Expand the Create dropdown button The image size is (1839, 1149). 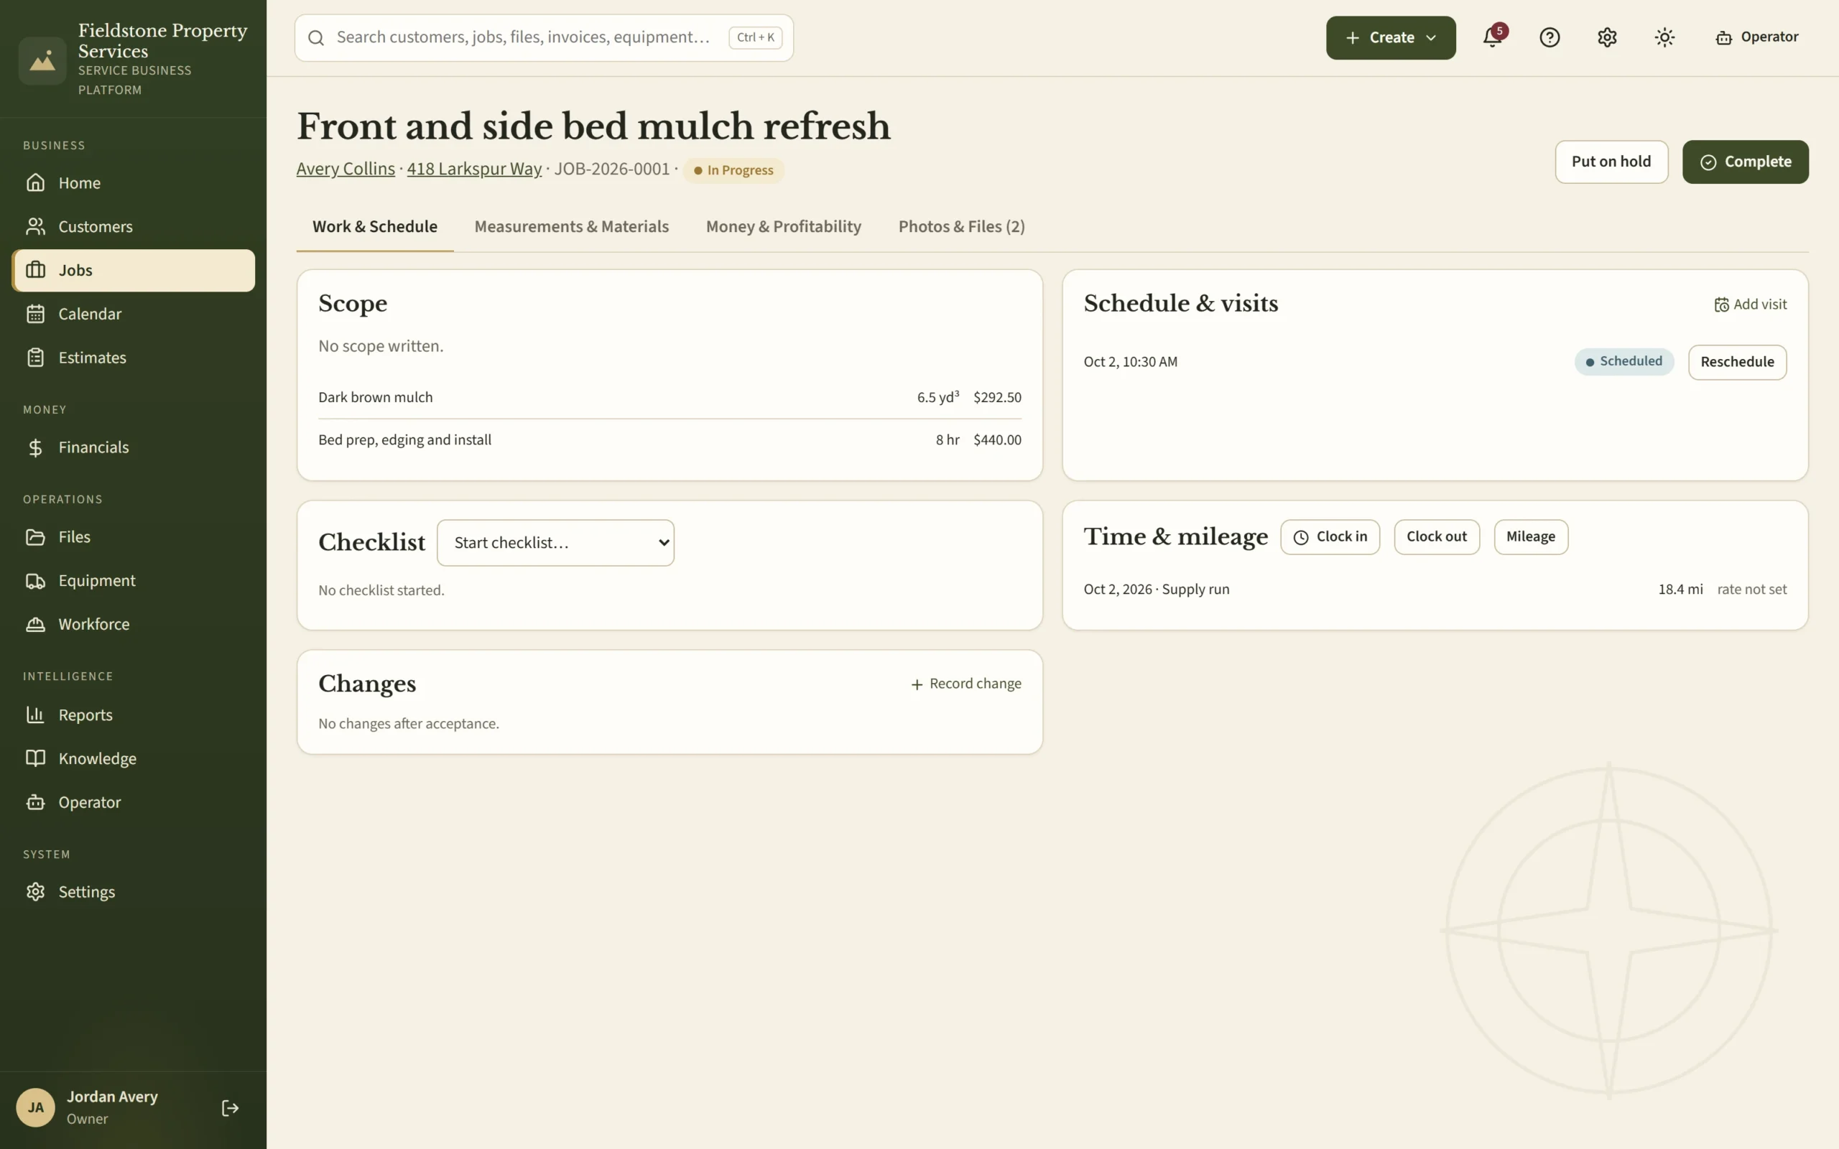tap(1391, 37)
